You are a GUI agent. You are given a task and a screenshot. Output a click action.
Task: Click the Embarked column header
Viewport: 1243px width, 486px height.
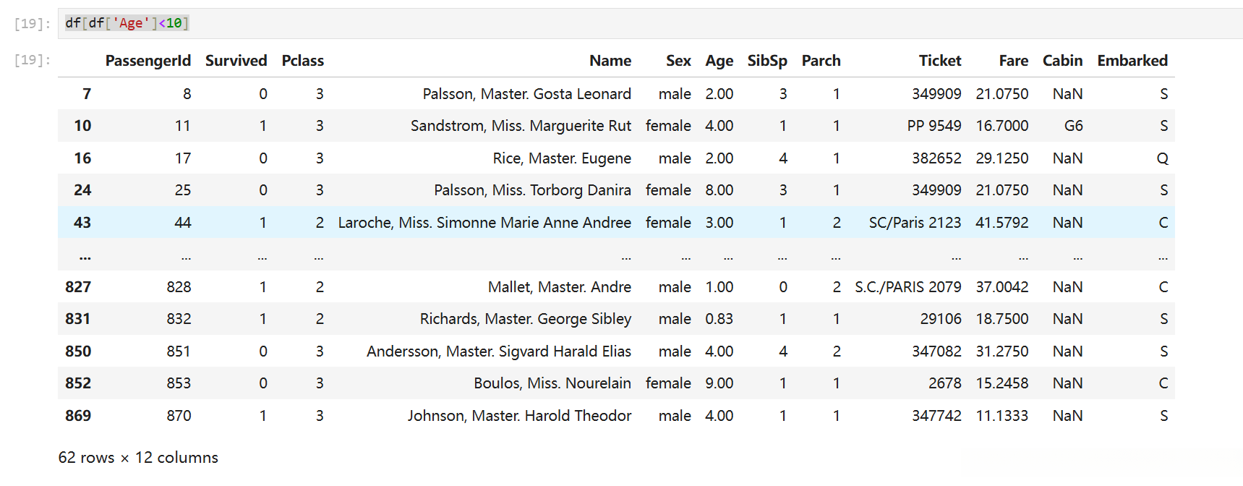1132,61
